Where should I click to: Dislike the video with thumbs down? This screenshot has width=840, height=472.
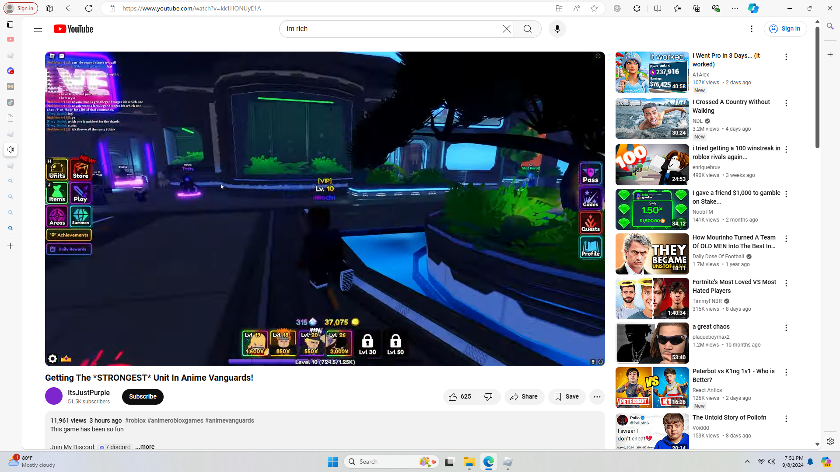[489, 397]
